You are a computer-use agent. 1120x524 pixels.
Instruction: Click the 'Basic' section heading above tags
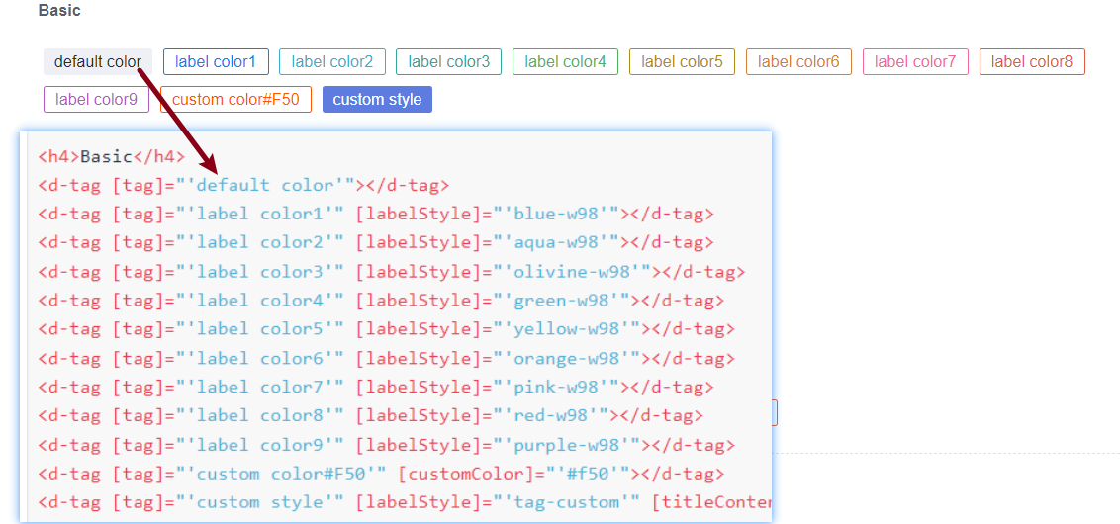pyautogui.click(x=59, y=11)
